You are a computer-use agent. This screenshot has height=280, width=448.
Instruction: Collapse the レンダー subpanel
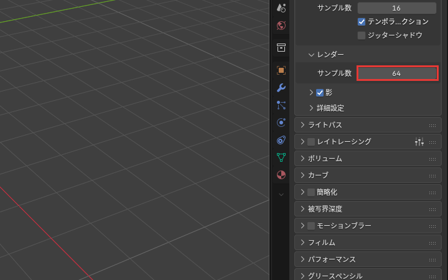[311, 55]
